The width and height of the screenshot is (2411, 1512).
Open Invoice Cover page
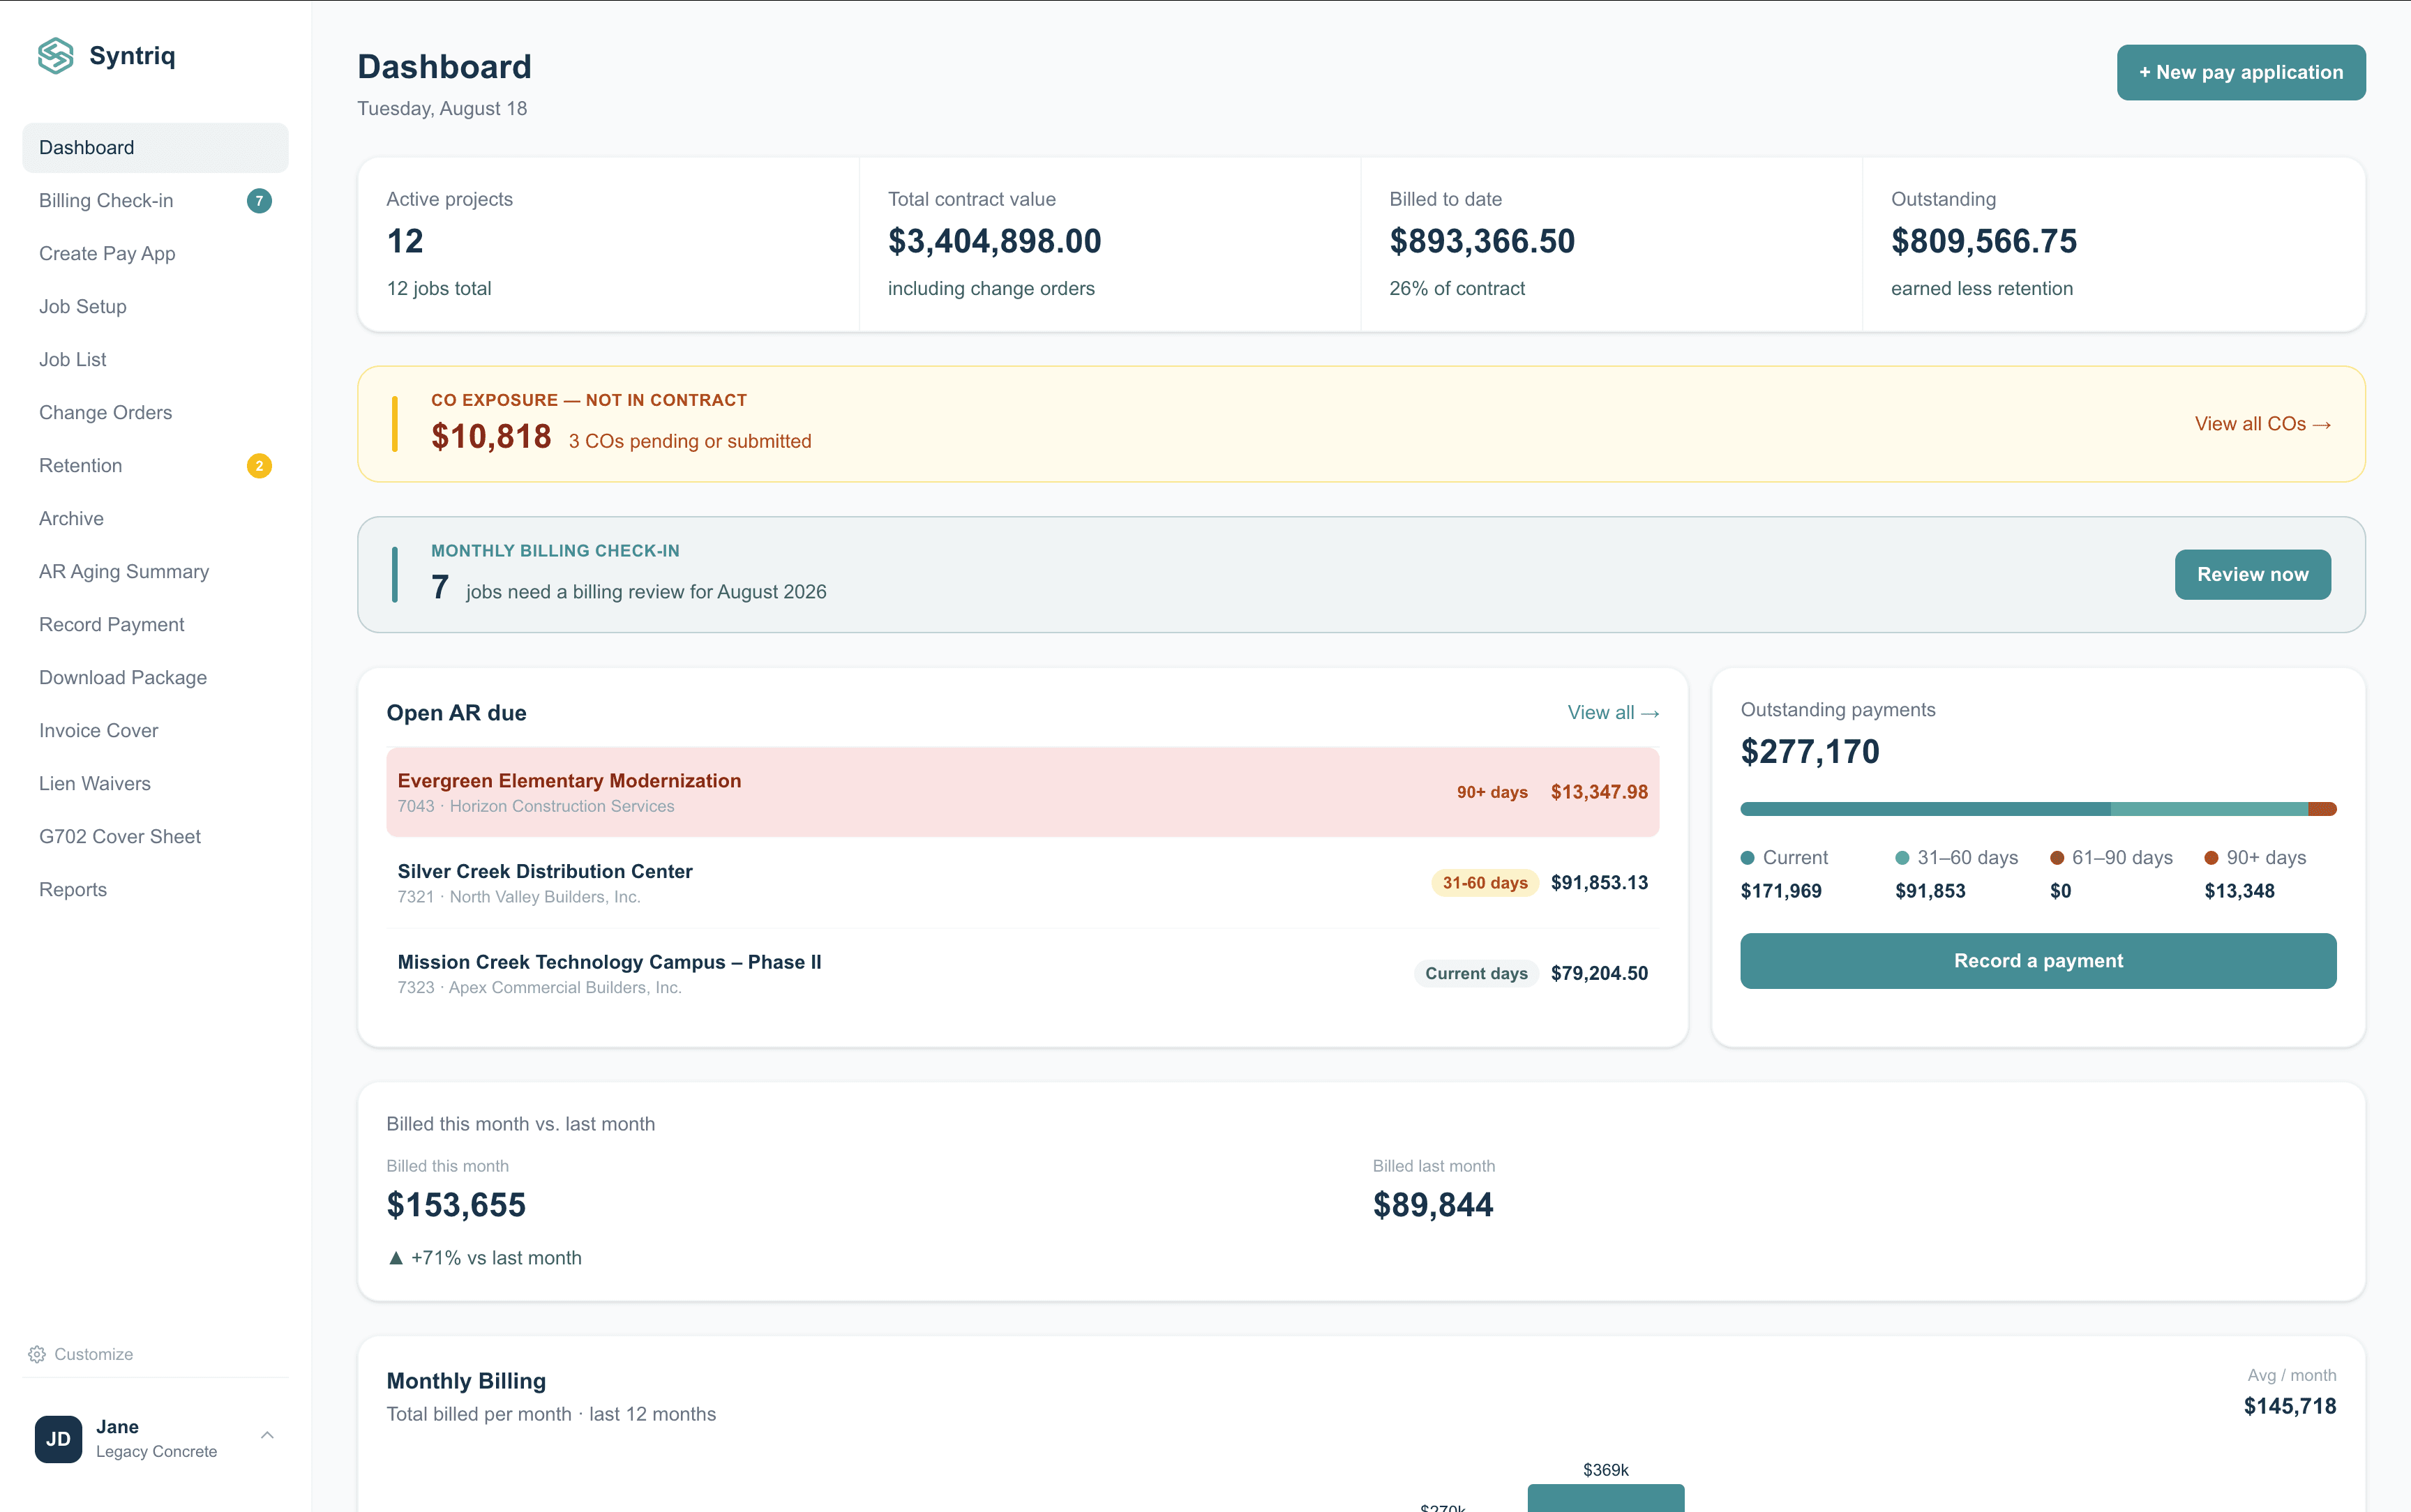click(x=155, y=731)
